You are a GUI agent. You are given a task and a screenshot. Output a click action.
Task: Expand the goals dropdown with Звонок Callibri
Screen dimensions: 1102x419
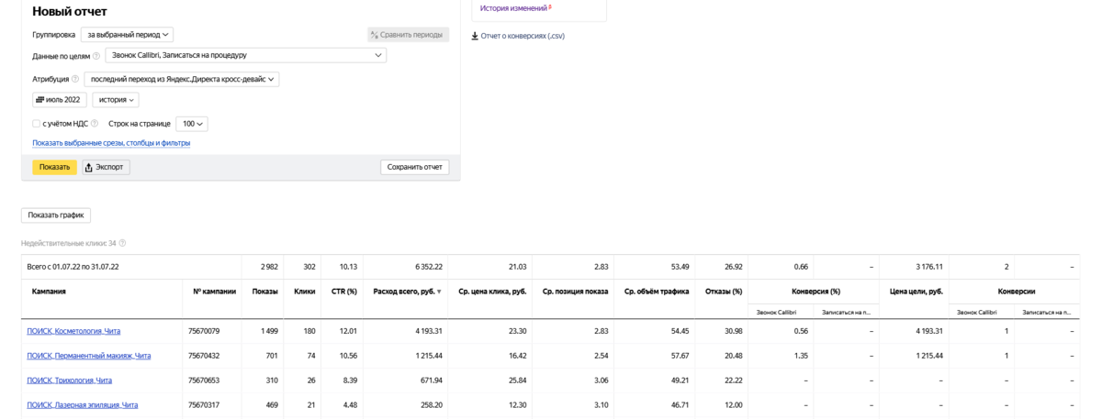(245, 56)
